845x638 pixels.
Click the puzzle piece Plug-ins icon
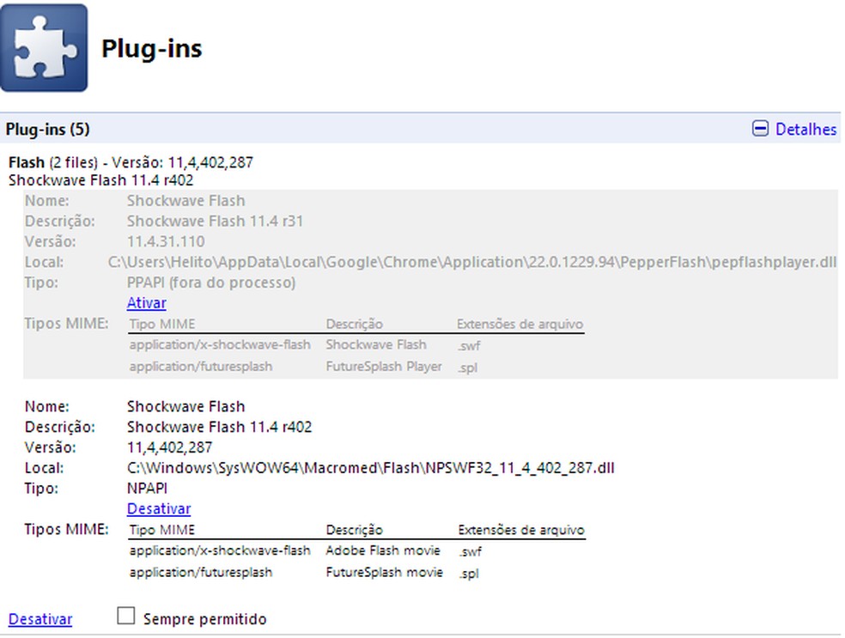tap(44, 48)
